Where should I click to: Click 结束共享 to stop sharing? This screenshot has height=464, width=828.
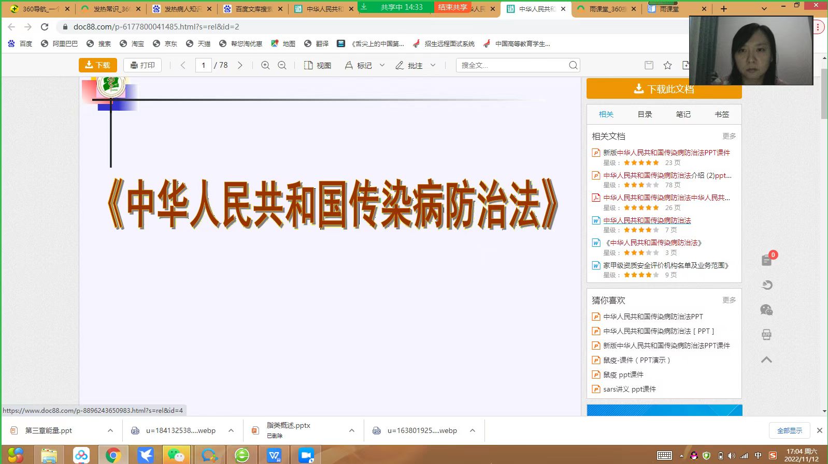pyautogui.click(x=452, y=7)
